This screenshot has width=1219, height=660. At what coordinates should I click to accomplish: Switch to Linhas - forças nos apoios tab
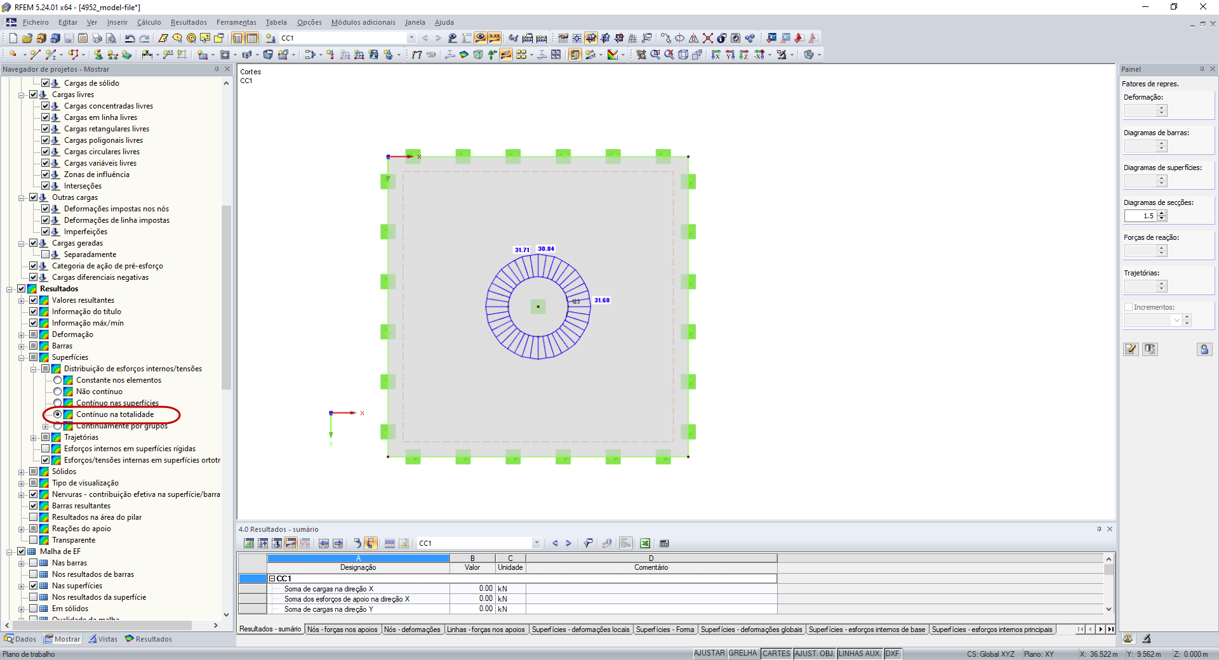[486, 630]
